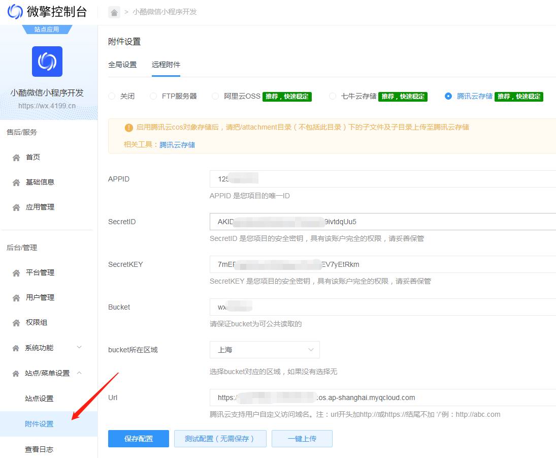Click the house icon beside 权限组

pyautogui.click(x=16, y=323)
